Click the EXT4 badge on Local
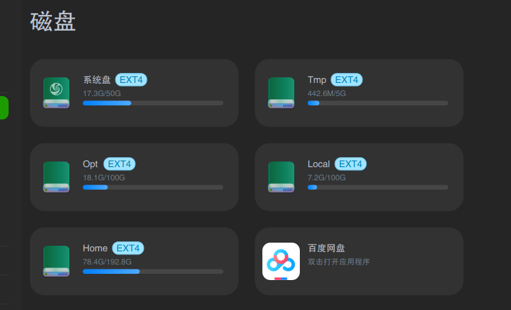The height and width of the screenshot is (310, 511). [350, 164]
